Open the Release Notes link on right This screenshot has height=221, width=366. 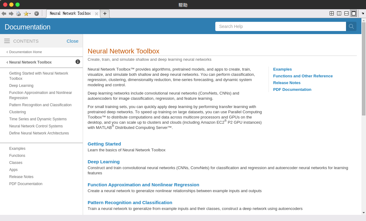(287, 83)
